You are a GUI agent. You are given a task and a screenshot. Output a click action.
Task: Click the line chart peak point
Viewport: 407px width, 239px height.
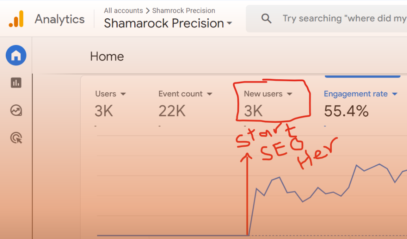pos(379,164)
